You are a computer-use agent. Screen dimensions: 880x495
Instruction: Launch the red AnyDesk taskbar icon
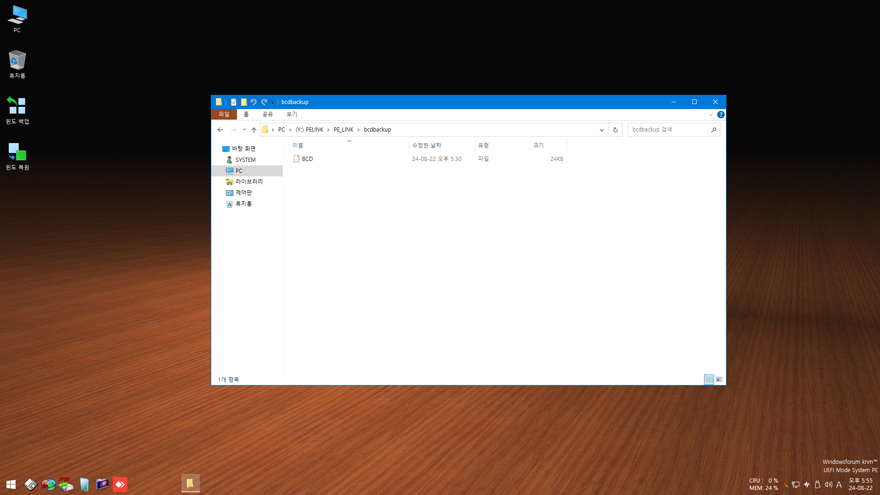point(120,484)
